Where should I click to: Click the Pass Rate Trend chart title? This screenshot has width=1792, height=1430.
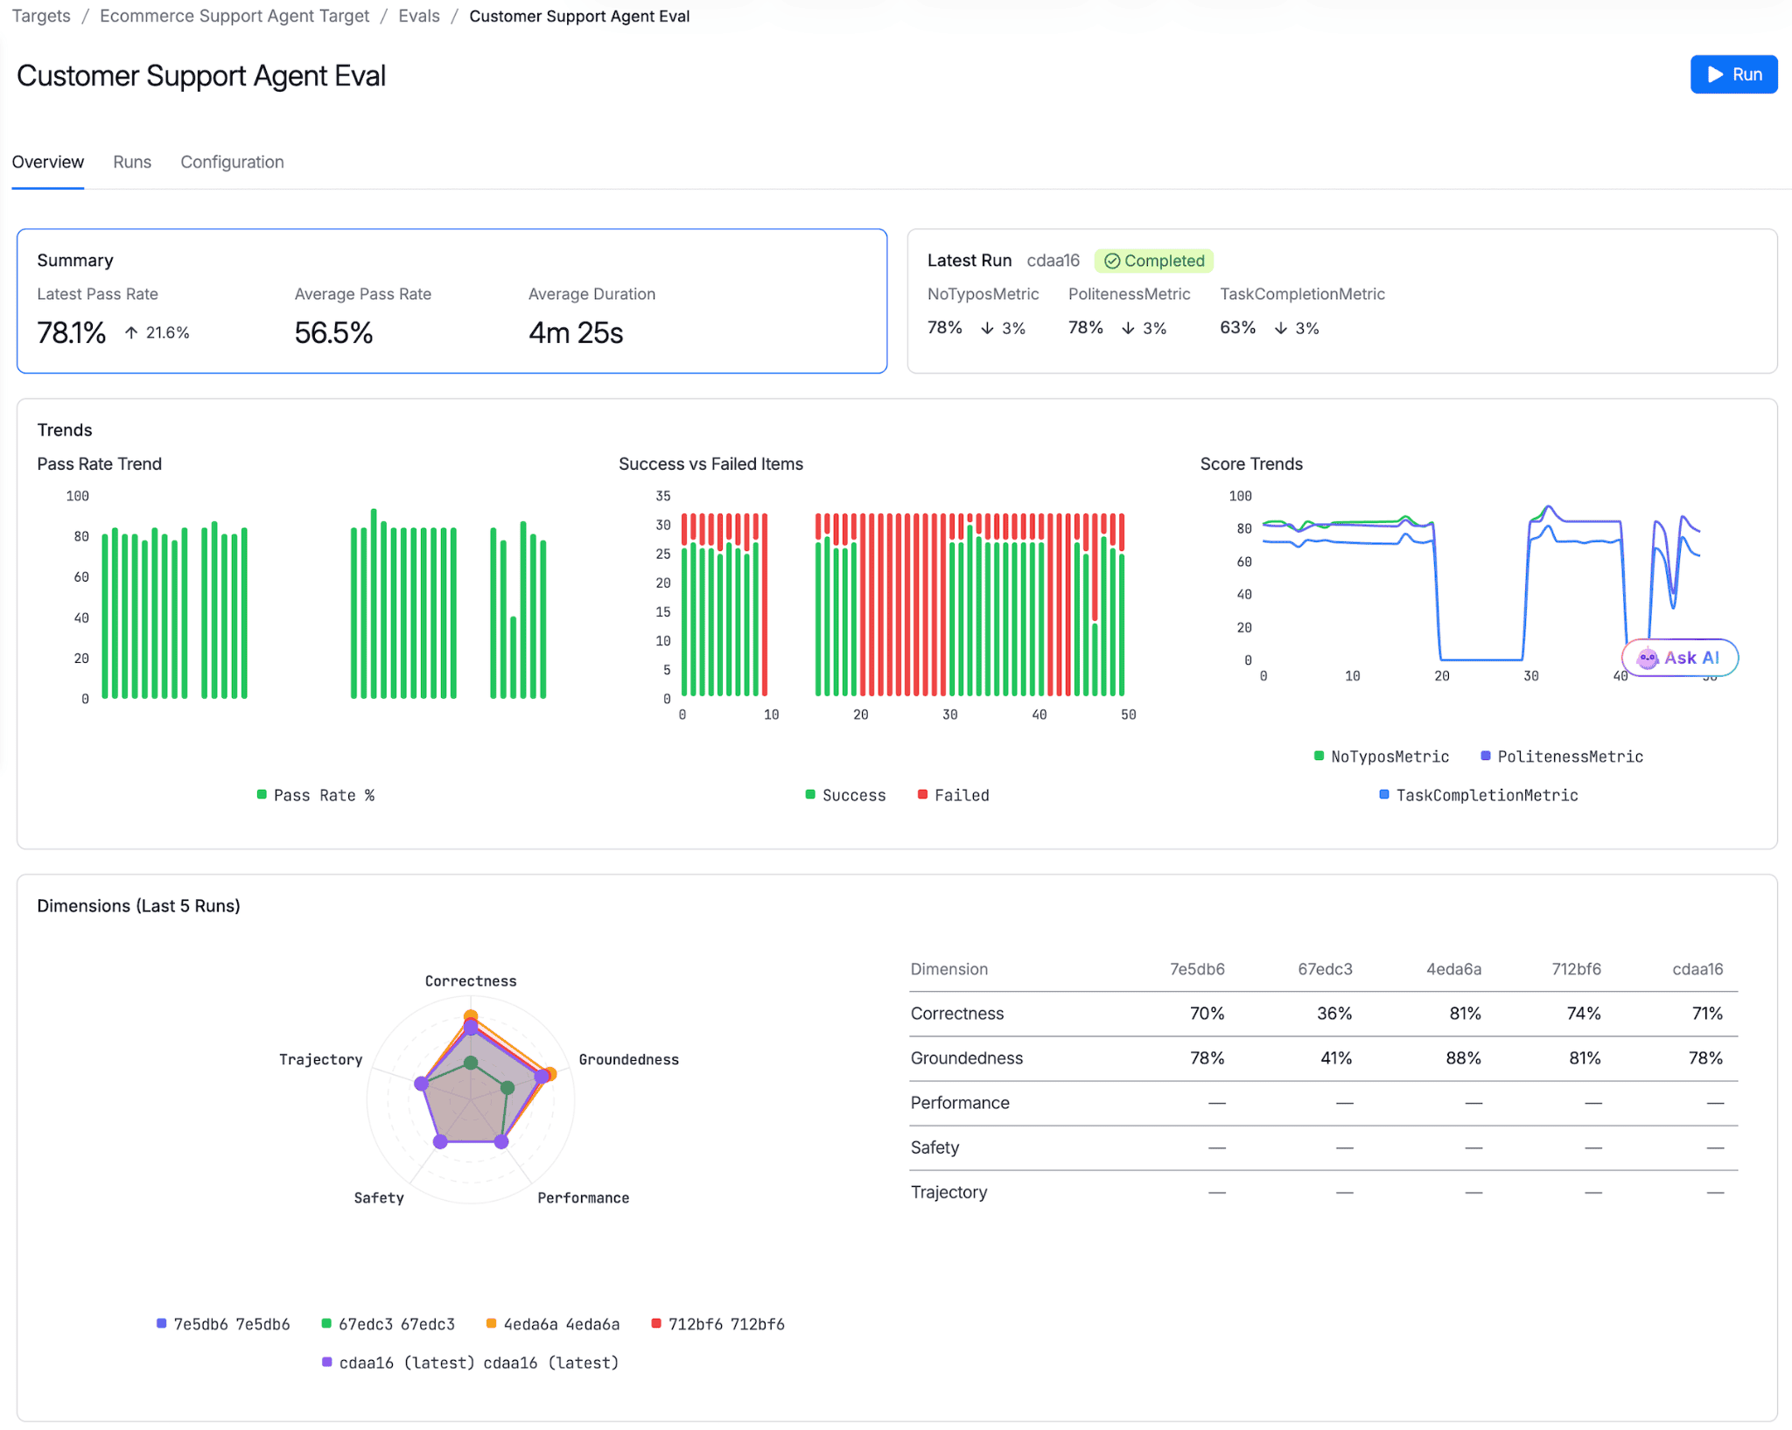(x=99, y=464)
